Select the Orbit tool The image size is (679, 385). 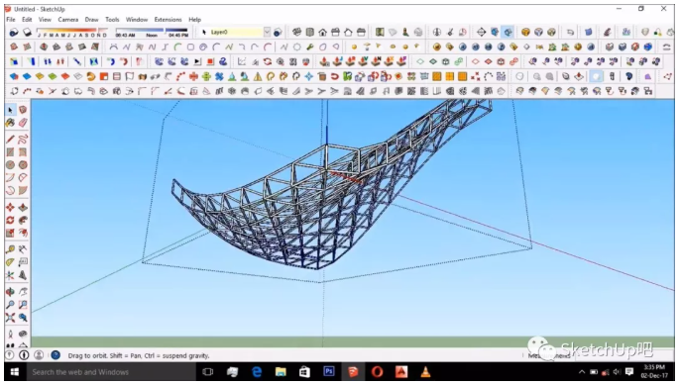[x=10, y=292]
